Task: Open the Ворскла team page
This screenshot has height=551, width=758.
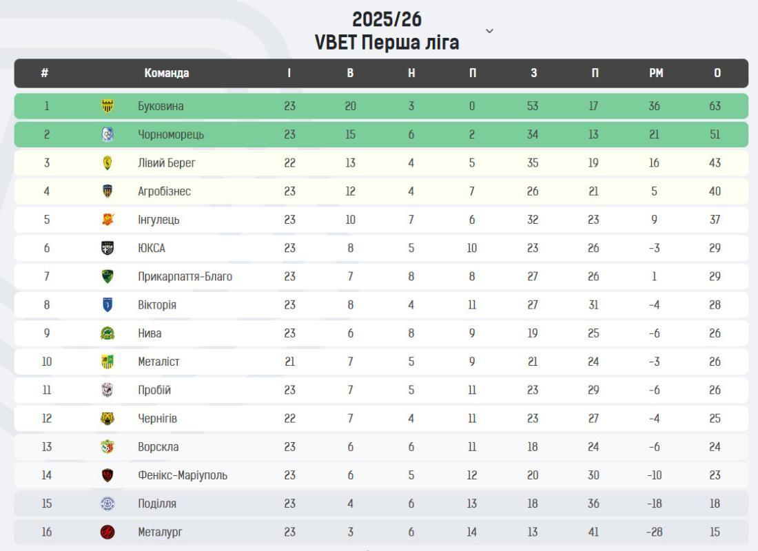Action: (x=158, y=447)
